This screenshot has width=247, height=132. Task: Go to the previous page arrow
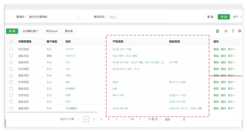coord(78,119)
